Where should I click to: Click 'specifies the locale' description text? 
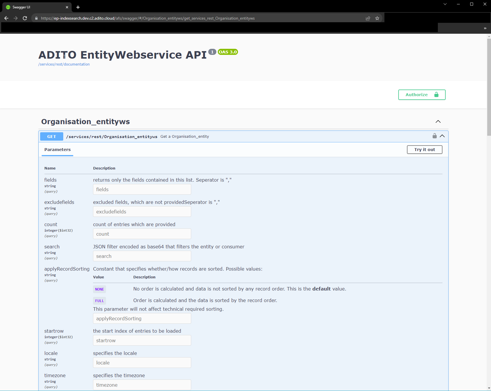pyautogui.click(x=115, y=353)
